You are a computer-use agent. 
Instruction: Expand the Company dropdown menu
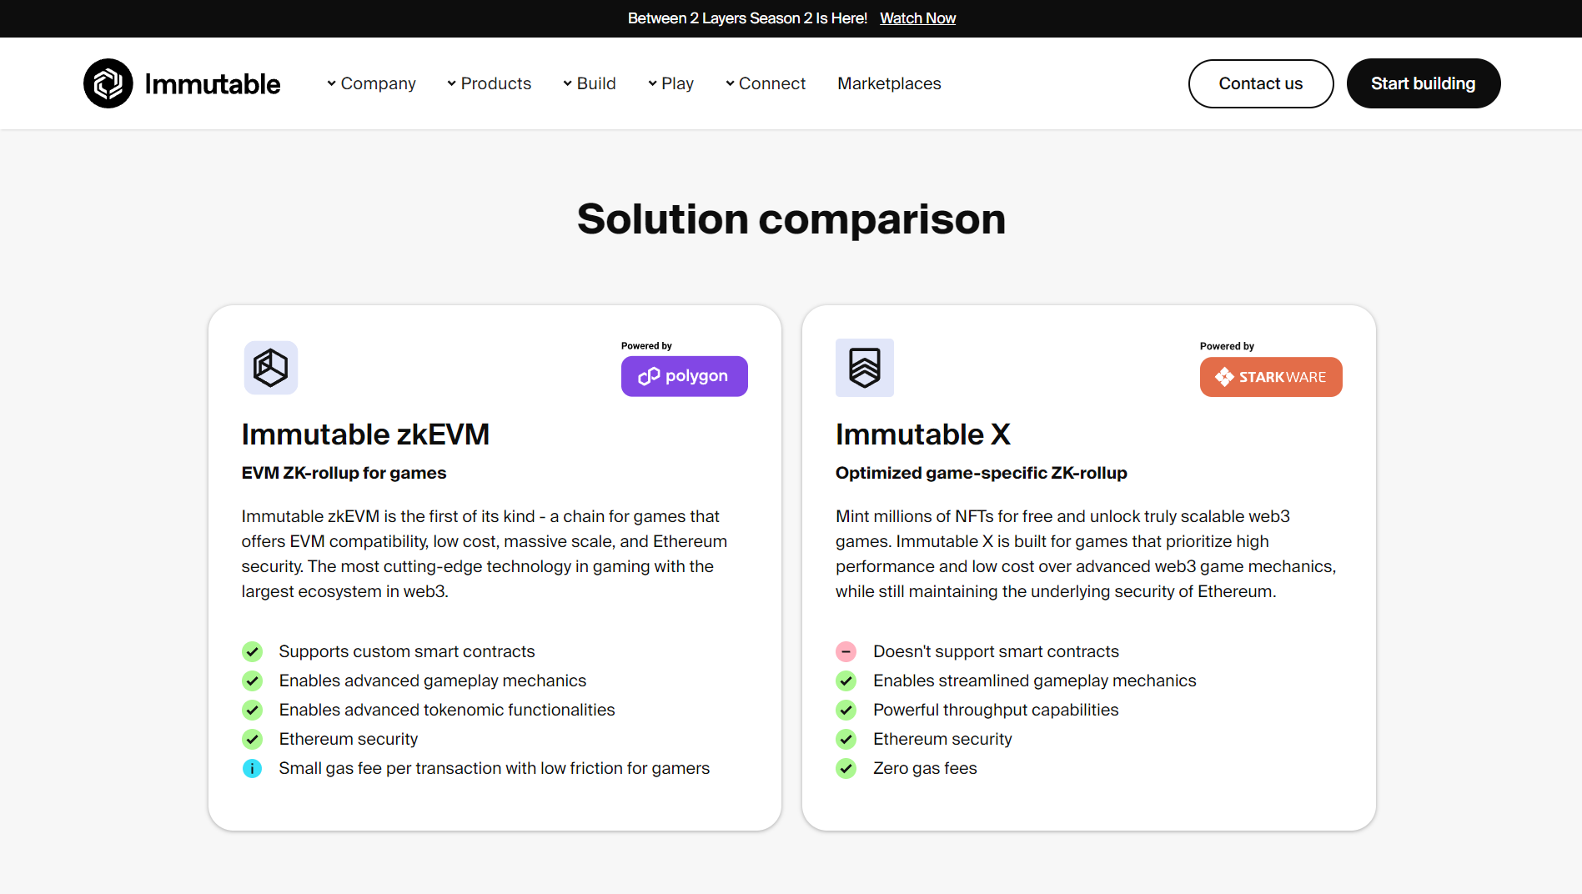[371, 83]
